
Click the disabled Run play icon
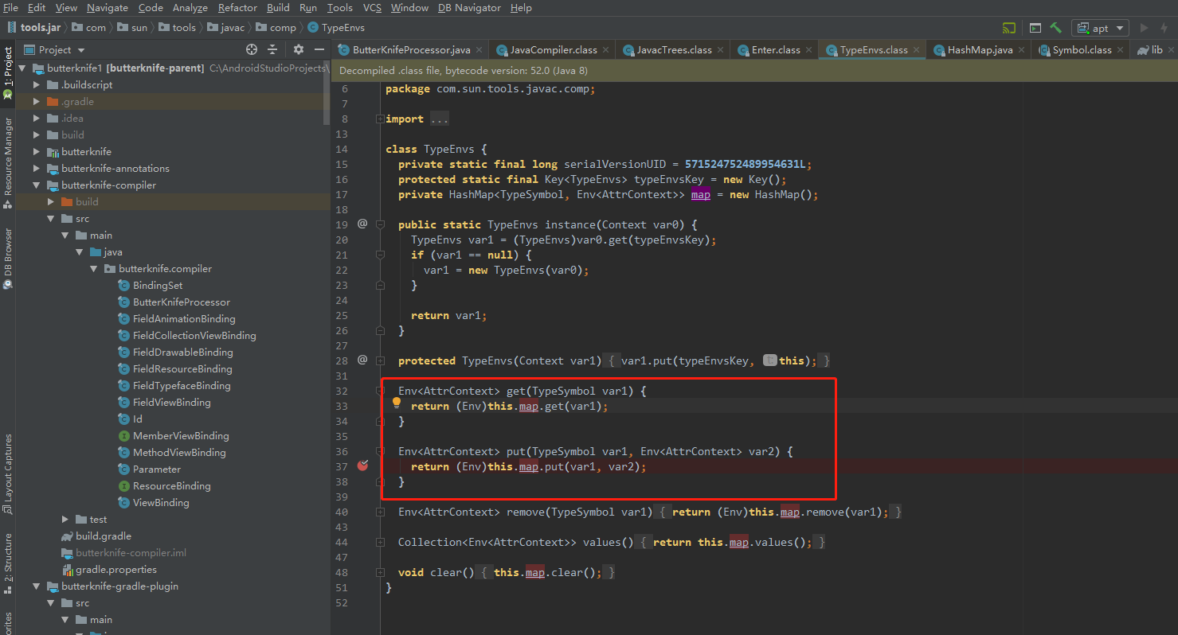[1145, 28]
